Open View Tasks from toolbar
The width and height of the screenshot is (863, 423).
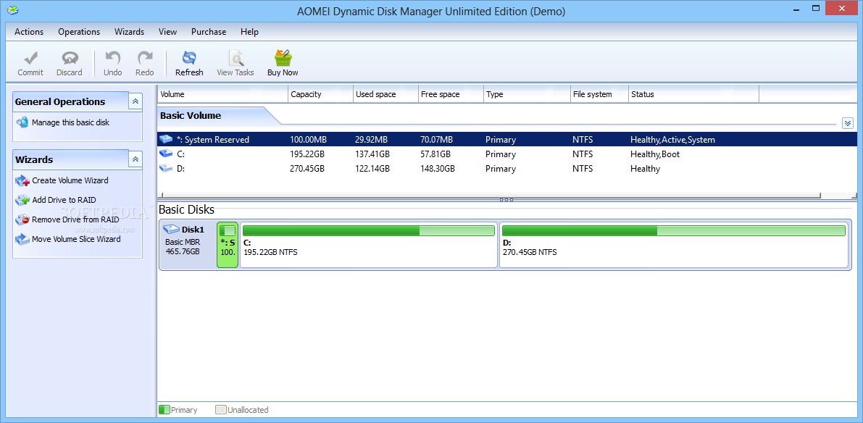point(235,64)
